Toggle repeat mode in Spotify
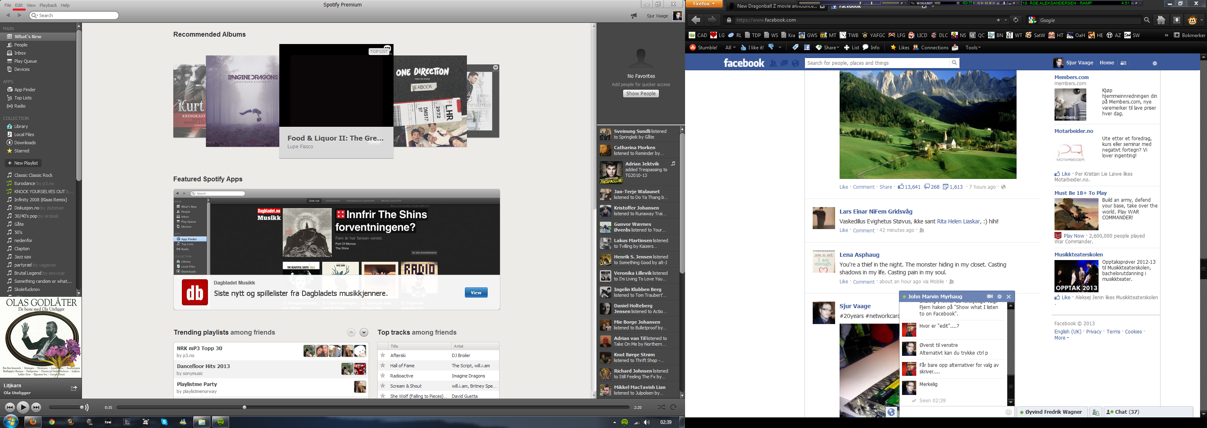 673,407
